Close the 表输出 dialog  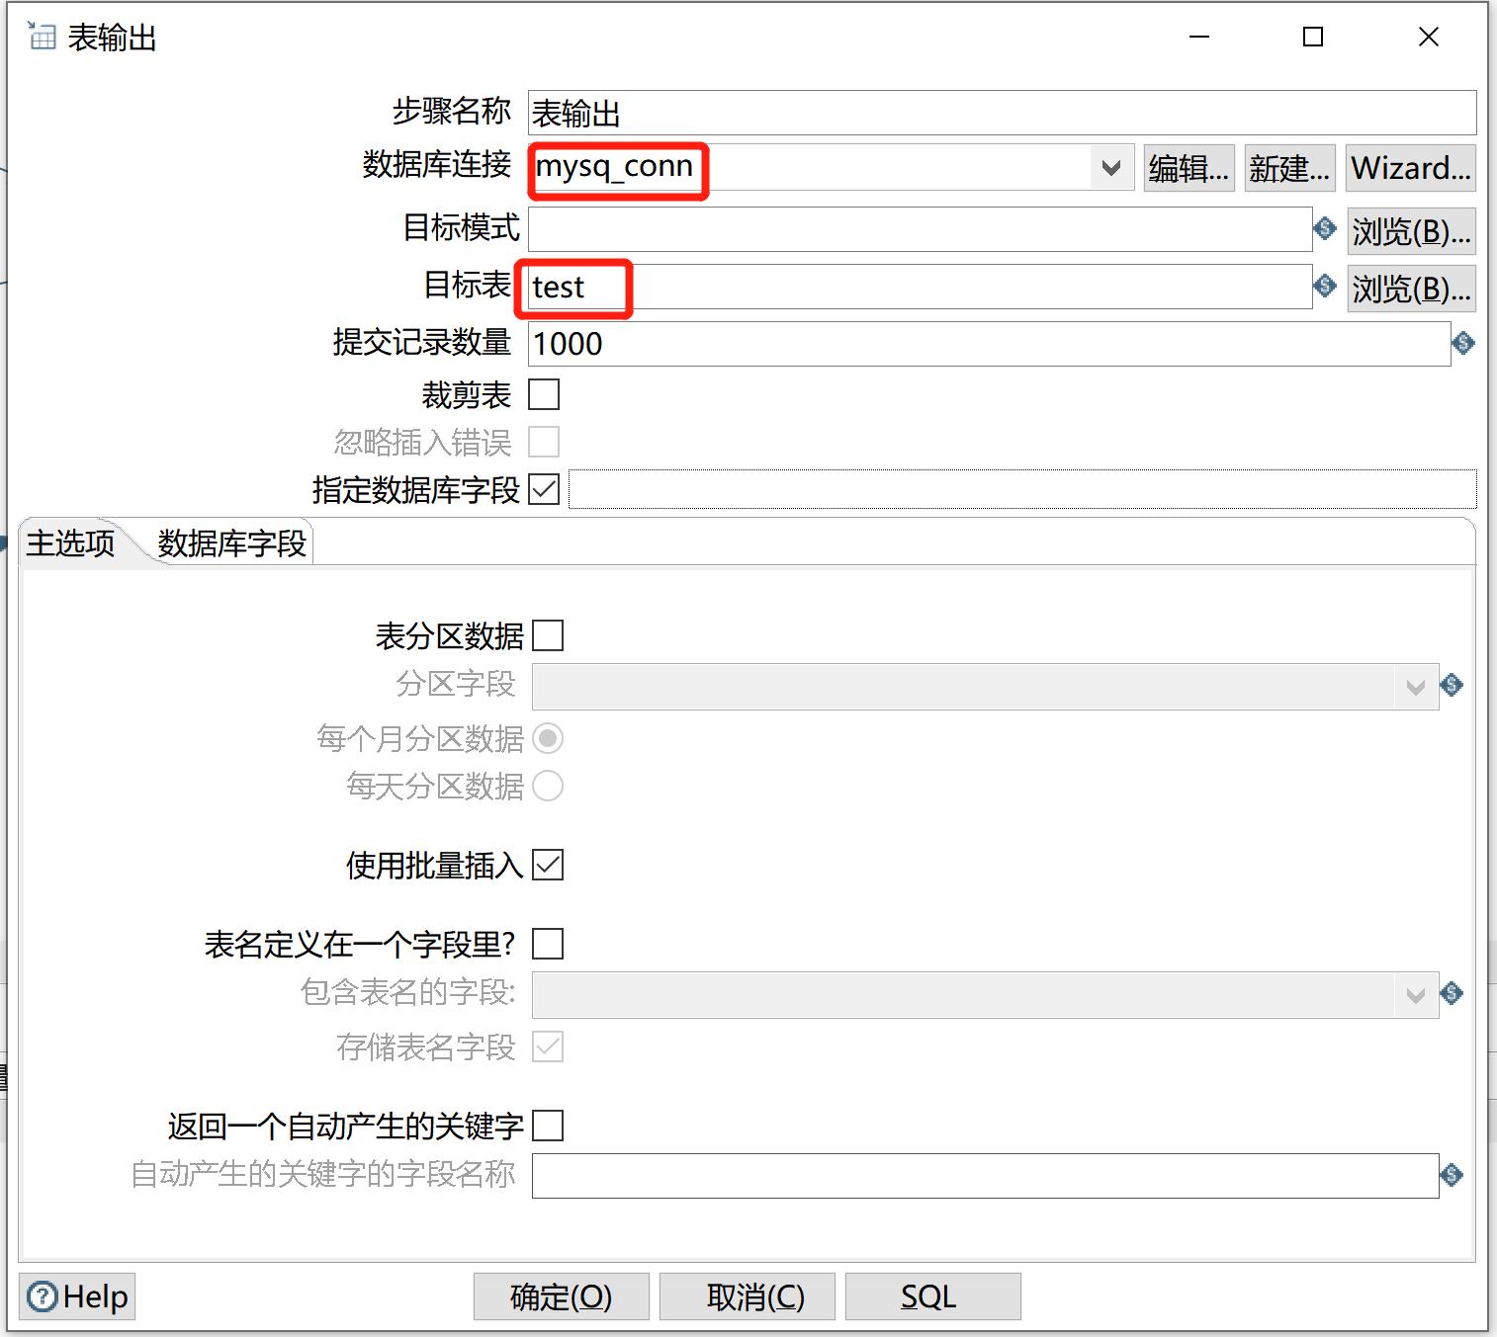pyautogui.click(x=1429, y=37)
